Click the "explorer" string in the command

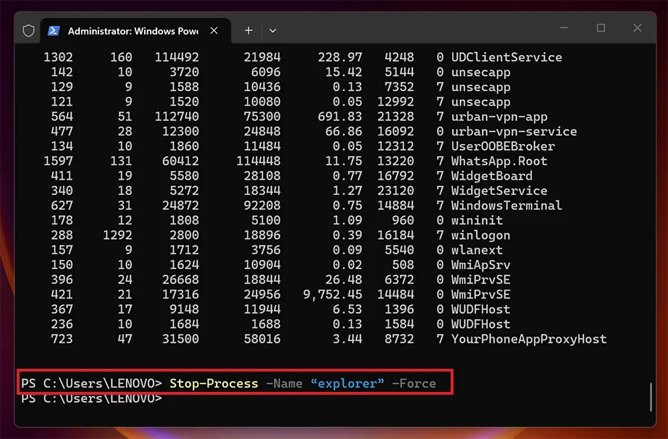pyautogui.click(x=347, y=383)
